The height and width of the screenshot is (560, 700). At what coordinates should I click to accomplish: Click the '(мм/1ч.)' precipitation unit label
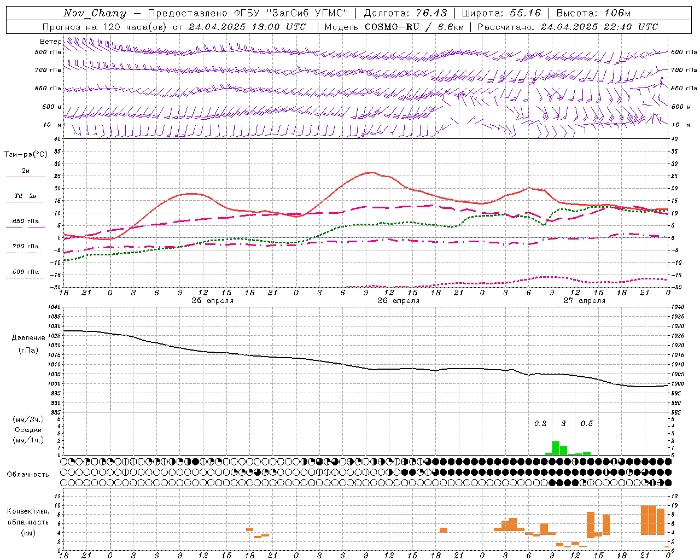28,440
